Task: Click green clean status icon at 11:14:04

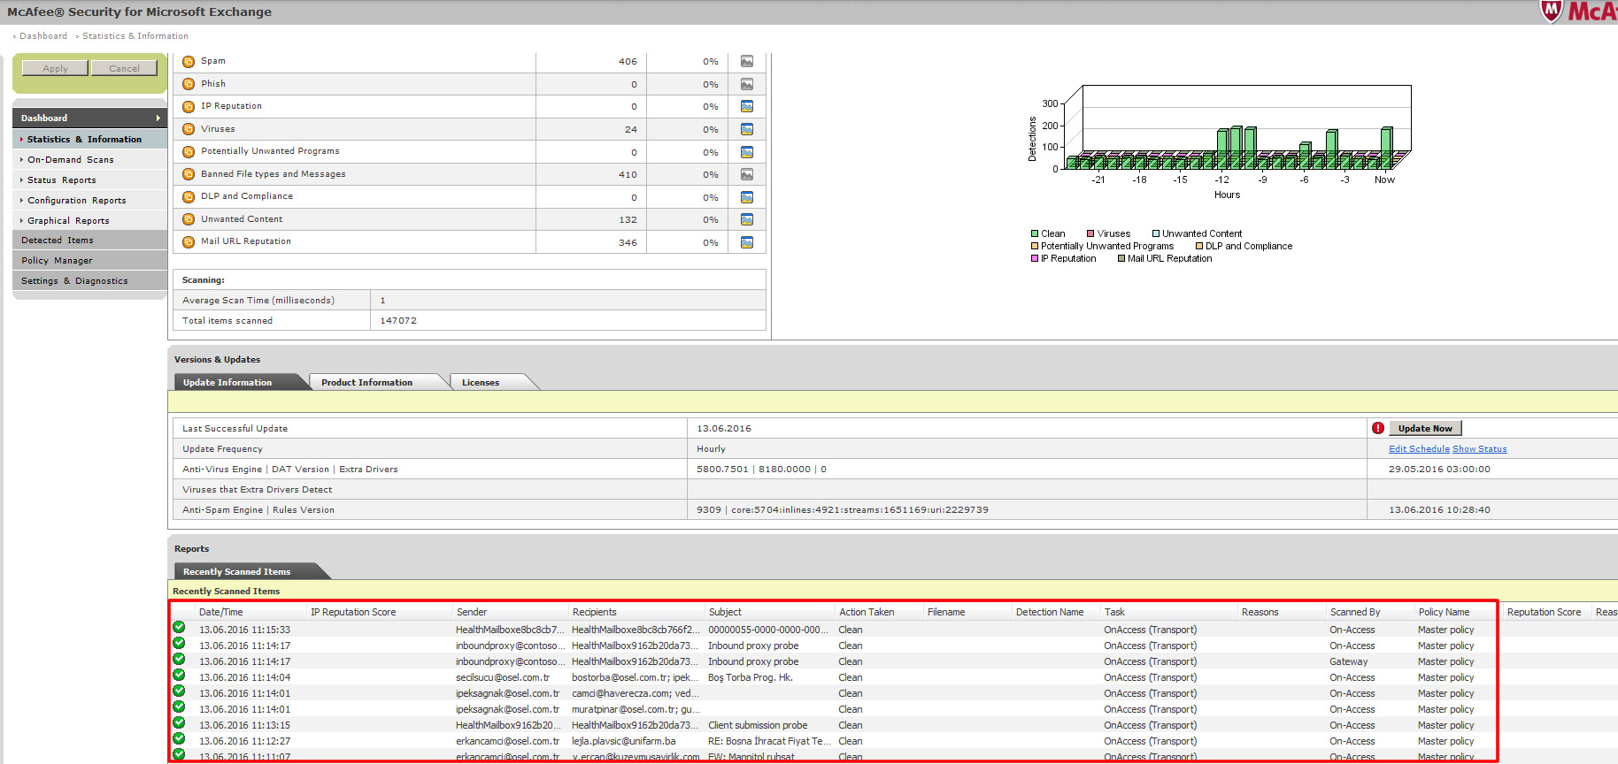Action: click(179, 676)
